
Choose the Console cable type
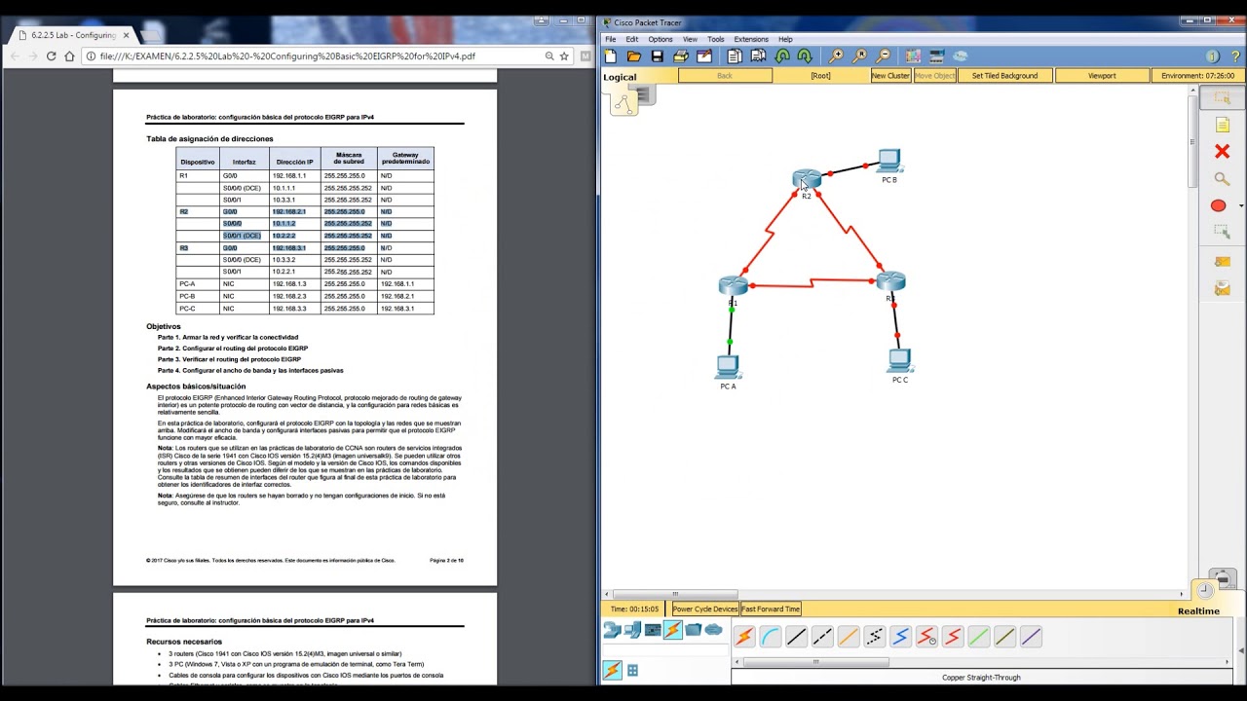771,637
